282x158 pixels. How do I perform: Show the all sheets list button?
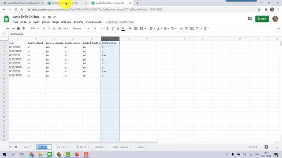click(x=16, y=147)
